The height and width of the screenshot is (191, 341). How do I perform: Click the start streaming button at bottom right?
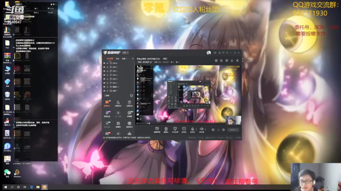(233, 130)
